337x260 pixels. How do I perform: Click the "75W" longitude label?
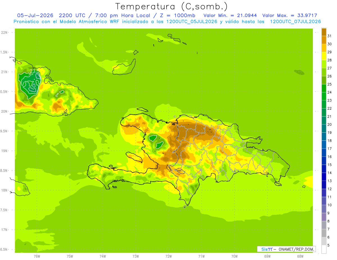[x=70, y=256]
